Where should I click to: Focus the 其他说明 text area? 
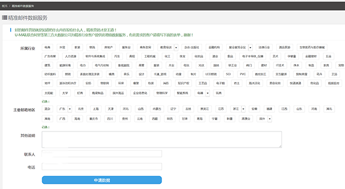162,139
